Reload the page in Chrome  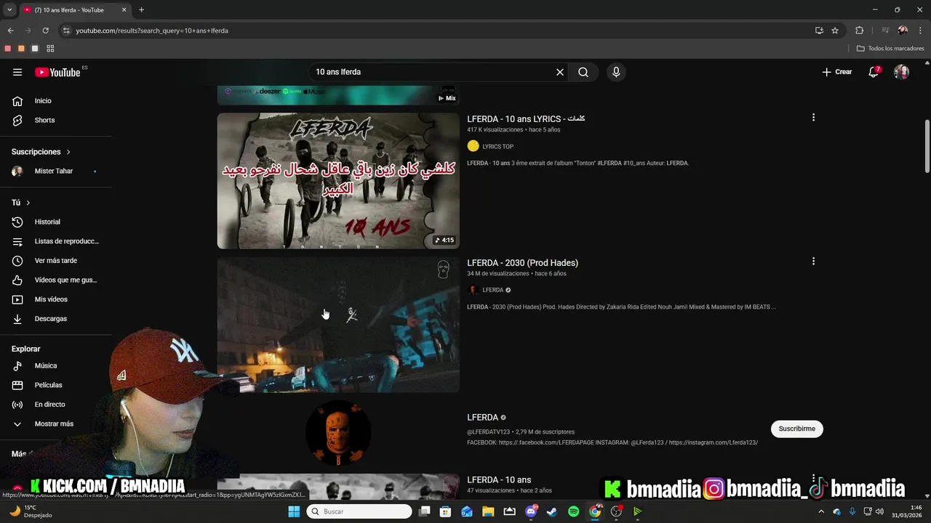tap(45, 31)
